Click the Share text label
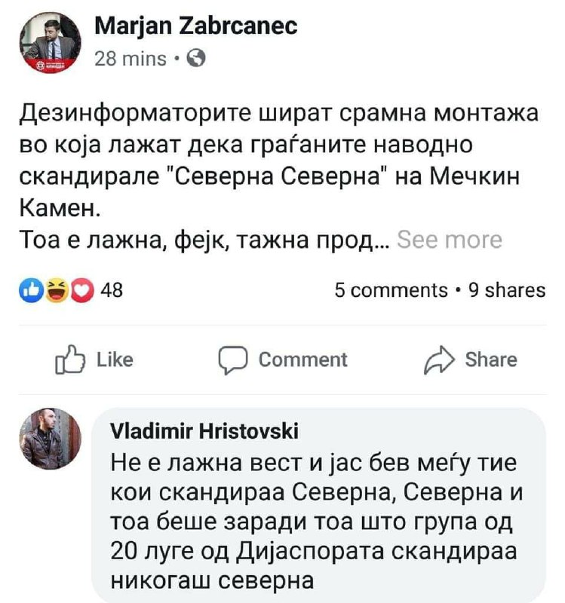Viewport: 565px width, 603px height. coord(491,360)
